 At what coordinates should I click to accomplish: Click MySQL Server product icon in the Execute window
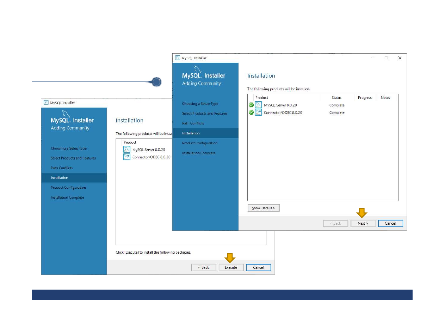click(x=127, y=150)
